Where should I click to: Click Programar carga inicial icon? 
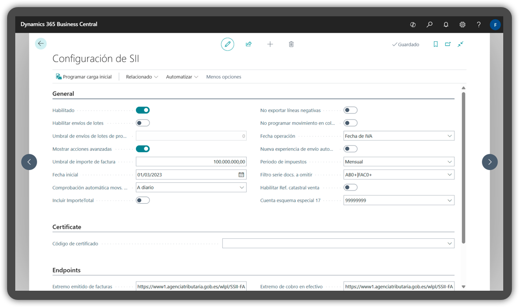pyautogui.click(x=59, y=76)
